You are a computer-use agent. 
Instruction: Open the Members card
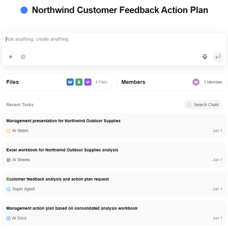click(x=172, y=82)
